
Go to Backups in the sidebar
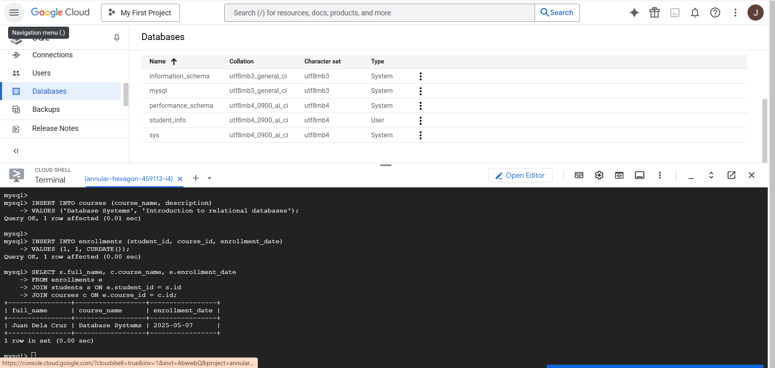(x=46, y=109)
